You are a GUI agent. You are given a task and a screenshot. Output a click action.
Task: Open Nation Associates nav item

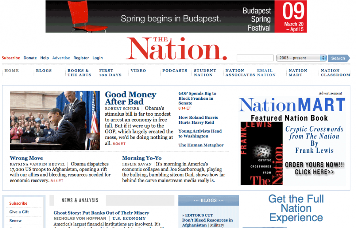pos(240,73)
